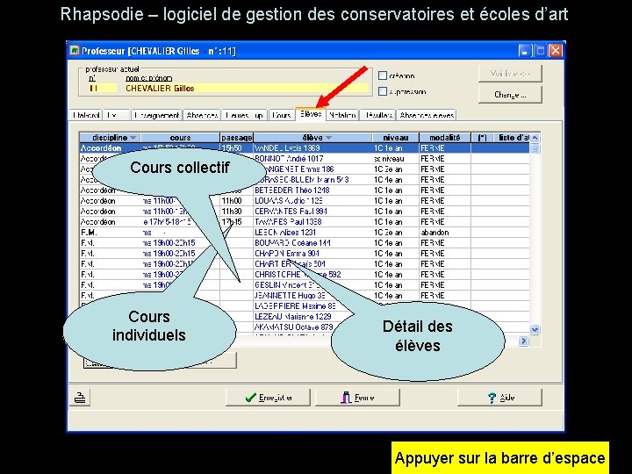Image resolution: width=632 pixels, height=474 pixels.
Task: Open the Notation tab
Action: coord(342,115)
